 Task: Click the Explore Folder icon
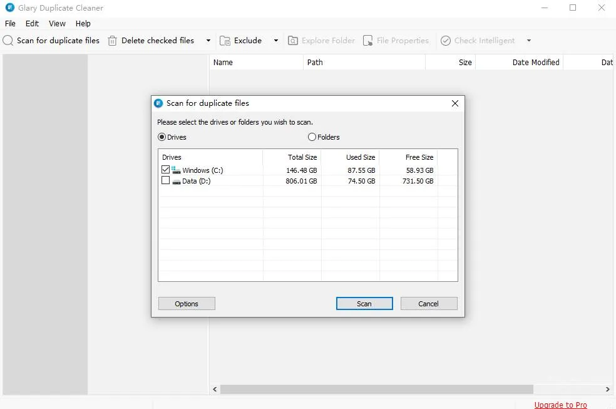tap(293, 41)
